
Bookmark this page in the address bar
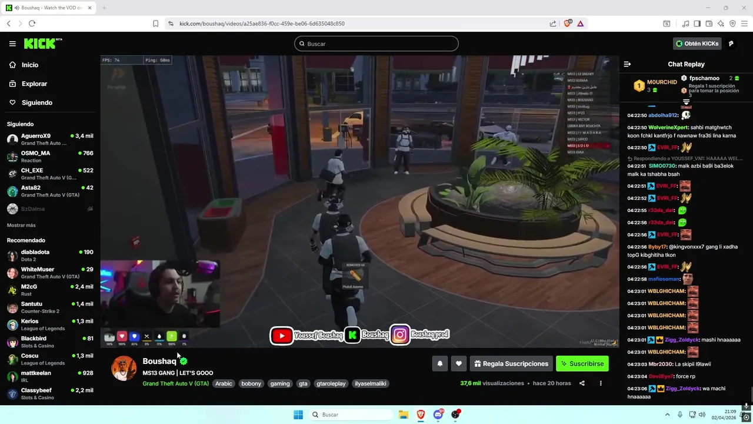pos(155,24)
